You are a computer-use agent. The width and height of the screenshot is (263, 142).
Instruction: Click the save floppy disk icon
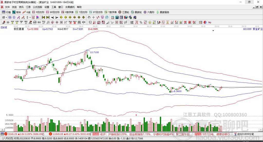click(126, 17)
